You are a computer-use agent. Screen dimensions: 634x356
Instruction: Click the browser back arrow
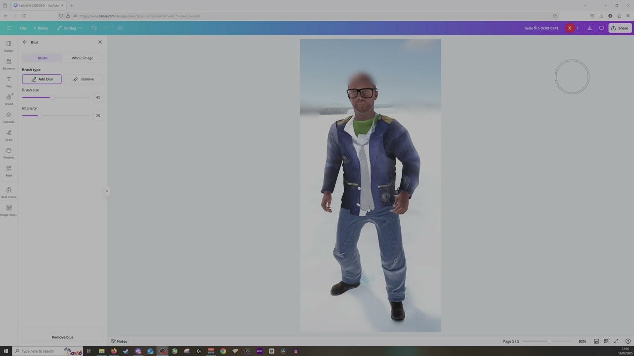pos(5,16)
